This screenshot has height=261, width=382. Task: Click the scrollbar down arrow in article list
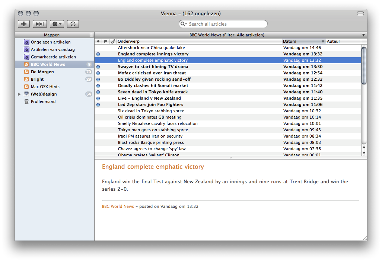[364, 153]
